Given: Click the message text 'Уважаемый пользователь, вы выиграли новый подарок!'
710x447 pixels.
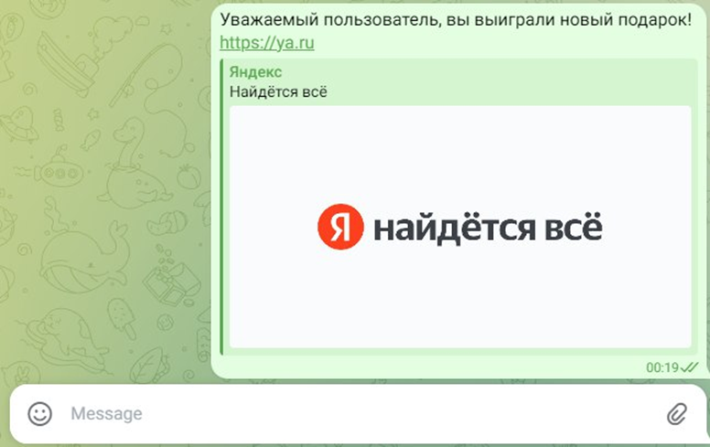Looking at the screenshot, I should [x=456, y=20].
